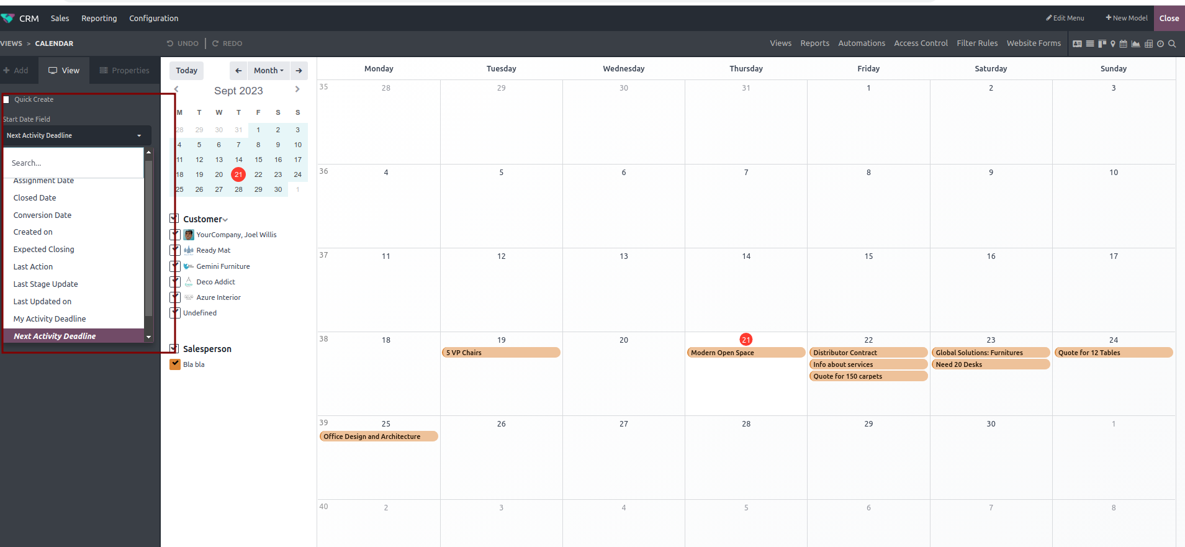This screenshot has height=547, width=1185.
Task: Go to next month with right arrow button
Action: (299, 70)
